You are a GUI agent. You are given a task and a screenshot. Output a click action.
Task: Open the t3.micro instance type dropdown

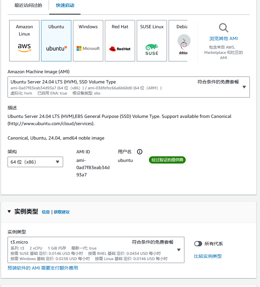coord(96,250)
